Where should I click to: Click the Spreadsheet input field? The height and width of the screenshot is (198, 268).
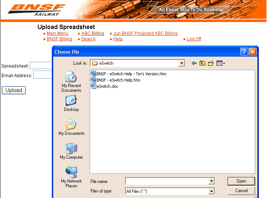(x=41, y=65)
